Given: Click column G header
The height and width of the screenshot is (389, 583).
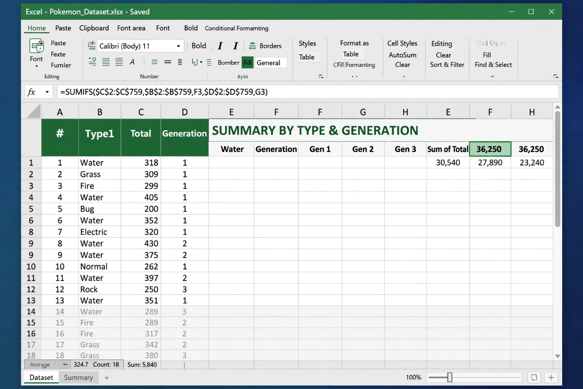Looking at the screenshot, I should point(363,112).
